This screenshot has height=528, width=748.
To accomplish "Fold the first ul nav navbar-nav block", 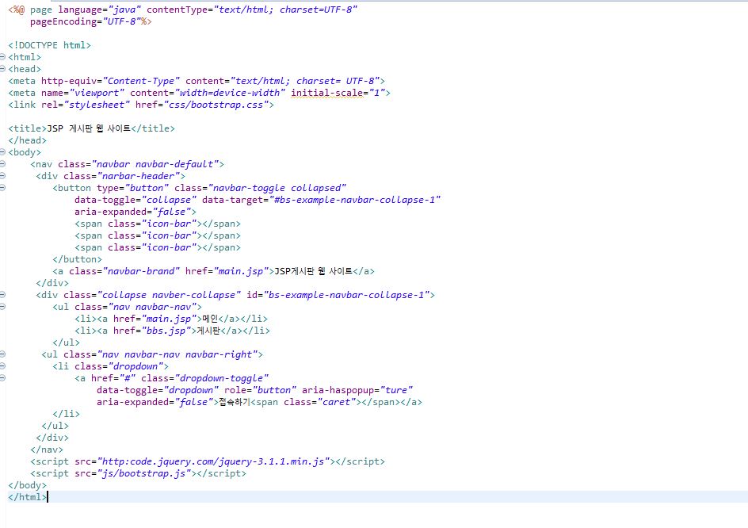I will [2, 307].
